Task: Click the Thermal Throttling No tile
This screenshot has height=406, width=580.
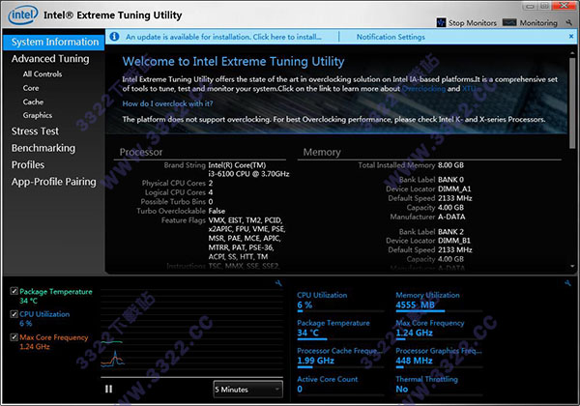Action: tap(439, 385)
